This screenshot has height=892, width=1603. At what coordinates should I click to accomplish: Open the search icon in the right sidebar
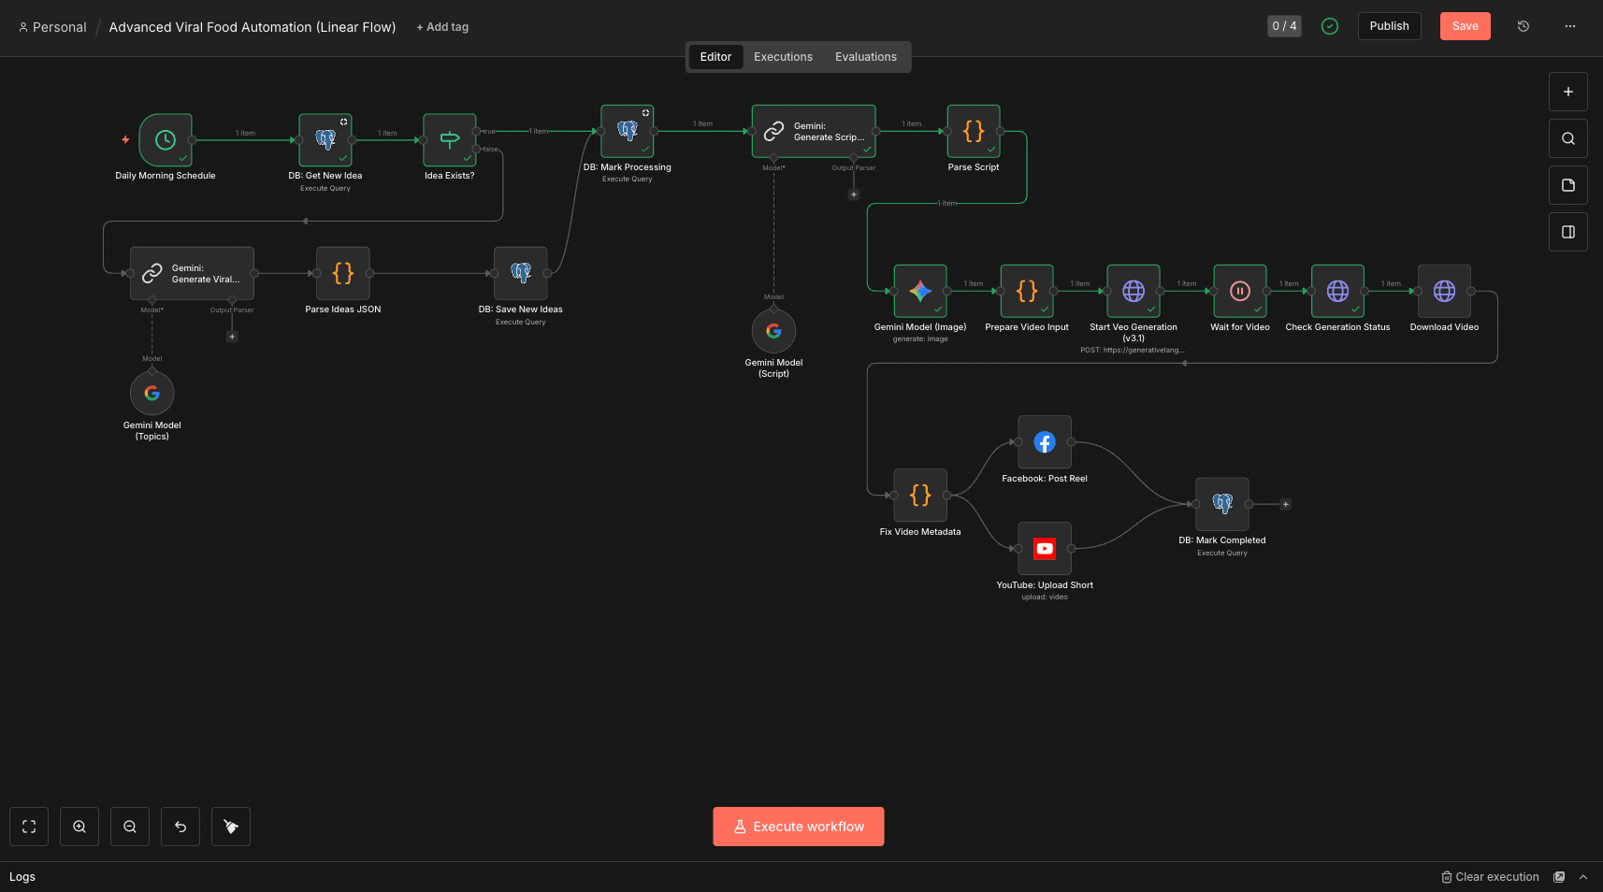pyautogui.click(x=1567, y=138)
